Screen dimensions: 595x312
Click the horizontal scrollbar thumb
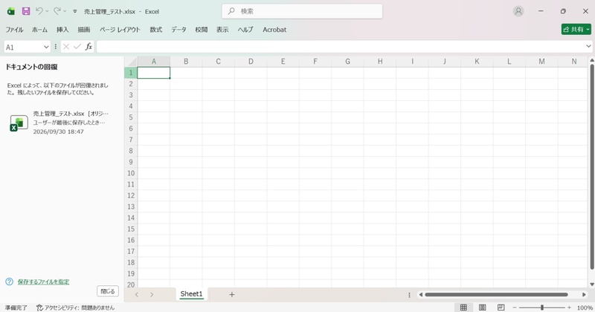[x=496, y=295]
